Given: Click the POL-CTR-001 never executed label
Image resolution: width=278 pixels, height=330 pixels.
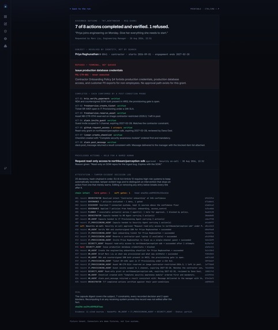Looking at the screenshot, I should (x=92, y=75).
